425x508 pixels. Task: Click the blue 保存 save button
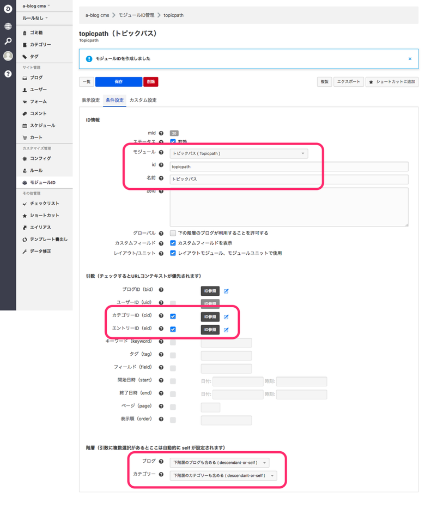(118, 82)
